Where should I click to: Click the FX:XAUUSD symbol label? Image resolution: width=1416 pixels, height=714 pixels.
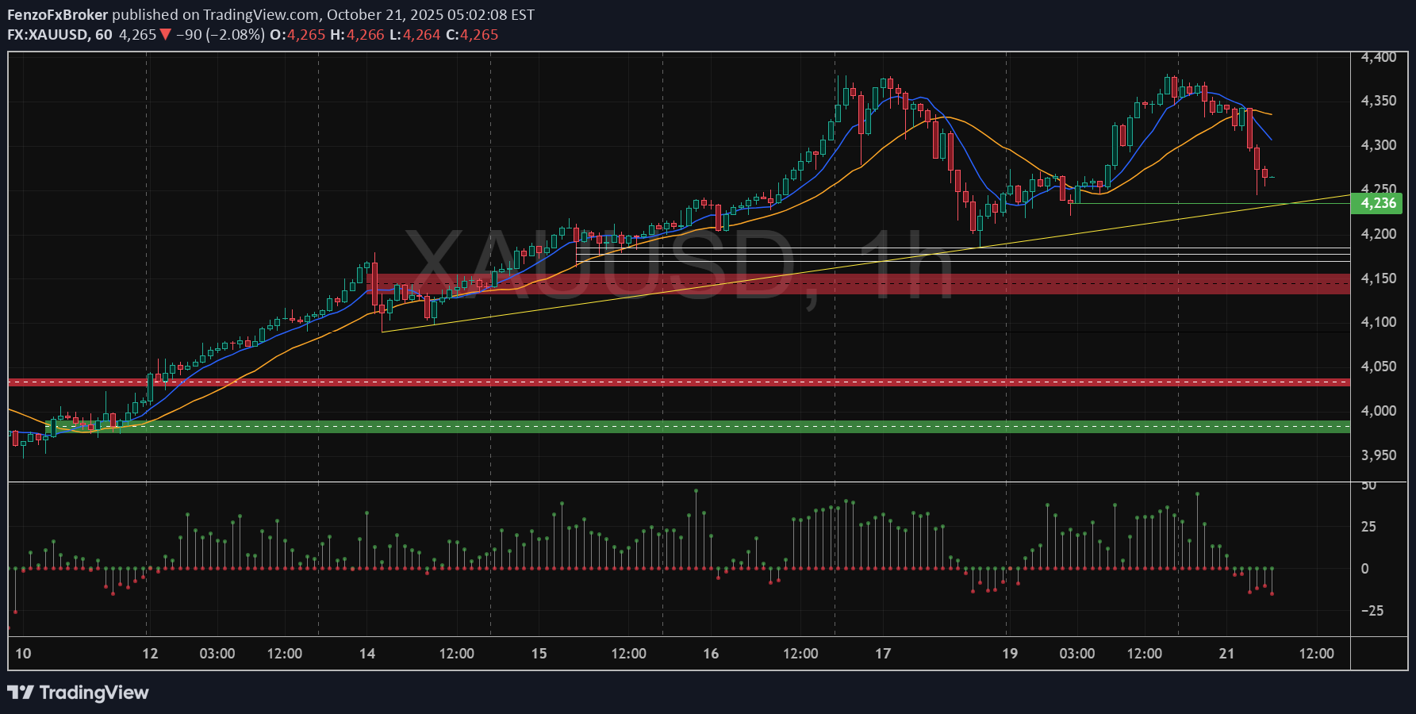point(48,35)
